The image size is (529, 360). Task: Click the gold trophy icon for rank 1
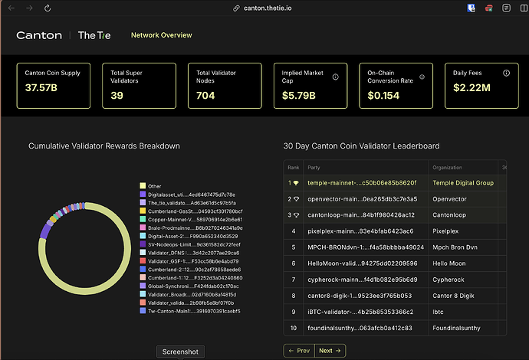pos(296,183)
